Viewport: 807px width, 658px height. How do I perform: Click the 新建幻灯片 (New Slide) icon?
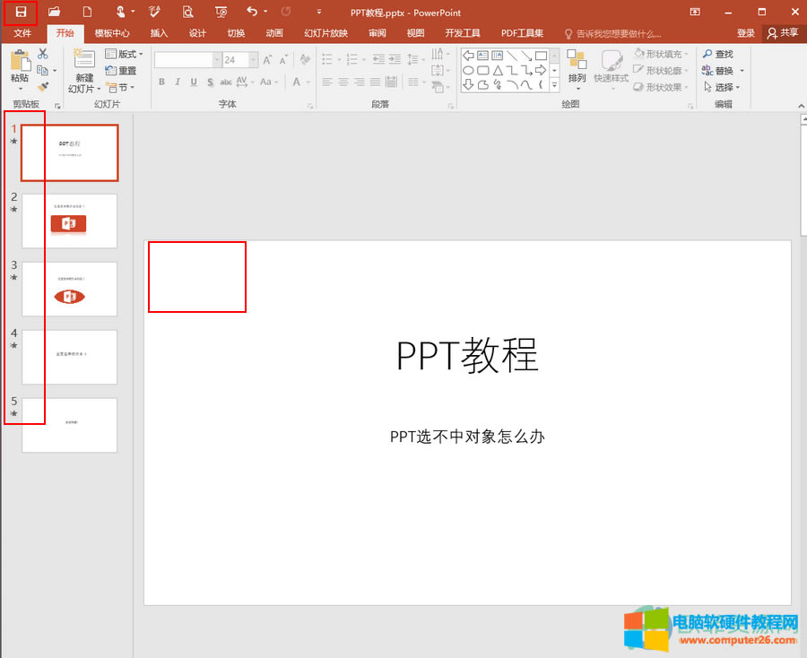[83, 60]
